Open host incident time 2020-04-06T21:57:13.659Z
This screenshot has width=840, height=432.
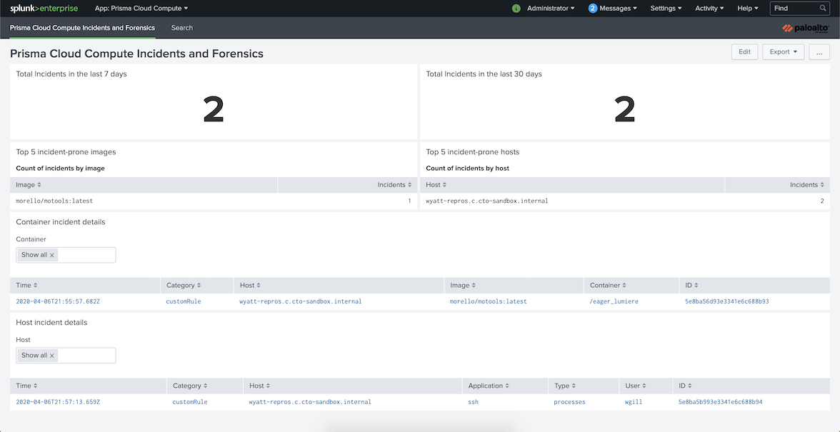point(58,402)
